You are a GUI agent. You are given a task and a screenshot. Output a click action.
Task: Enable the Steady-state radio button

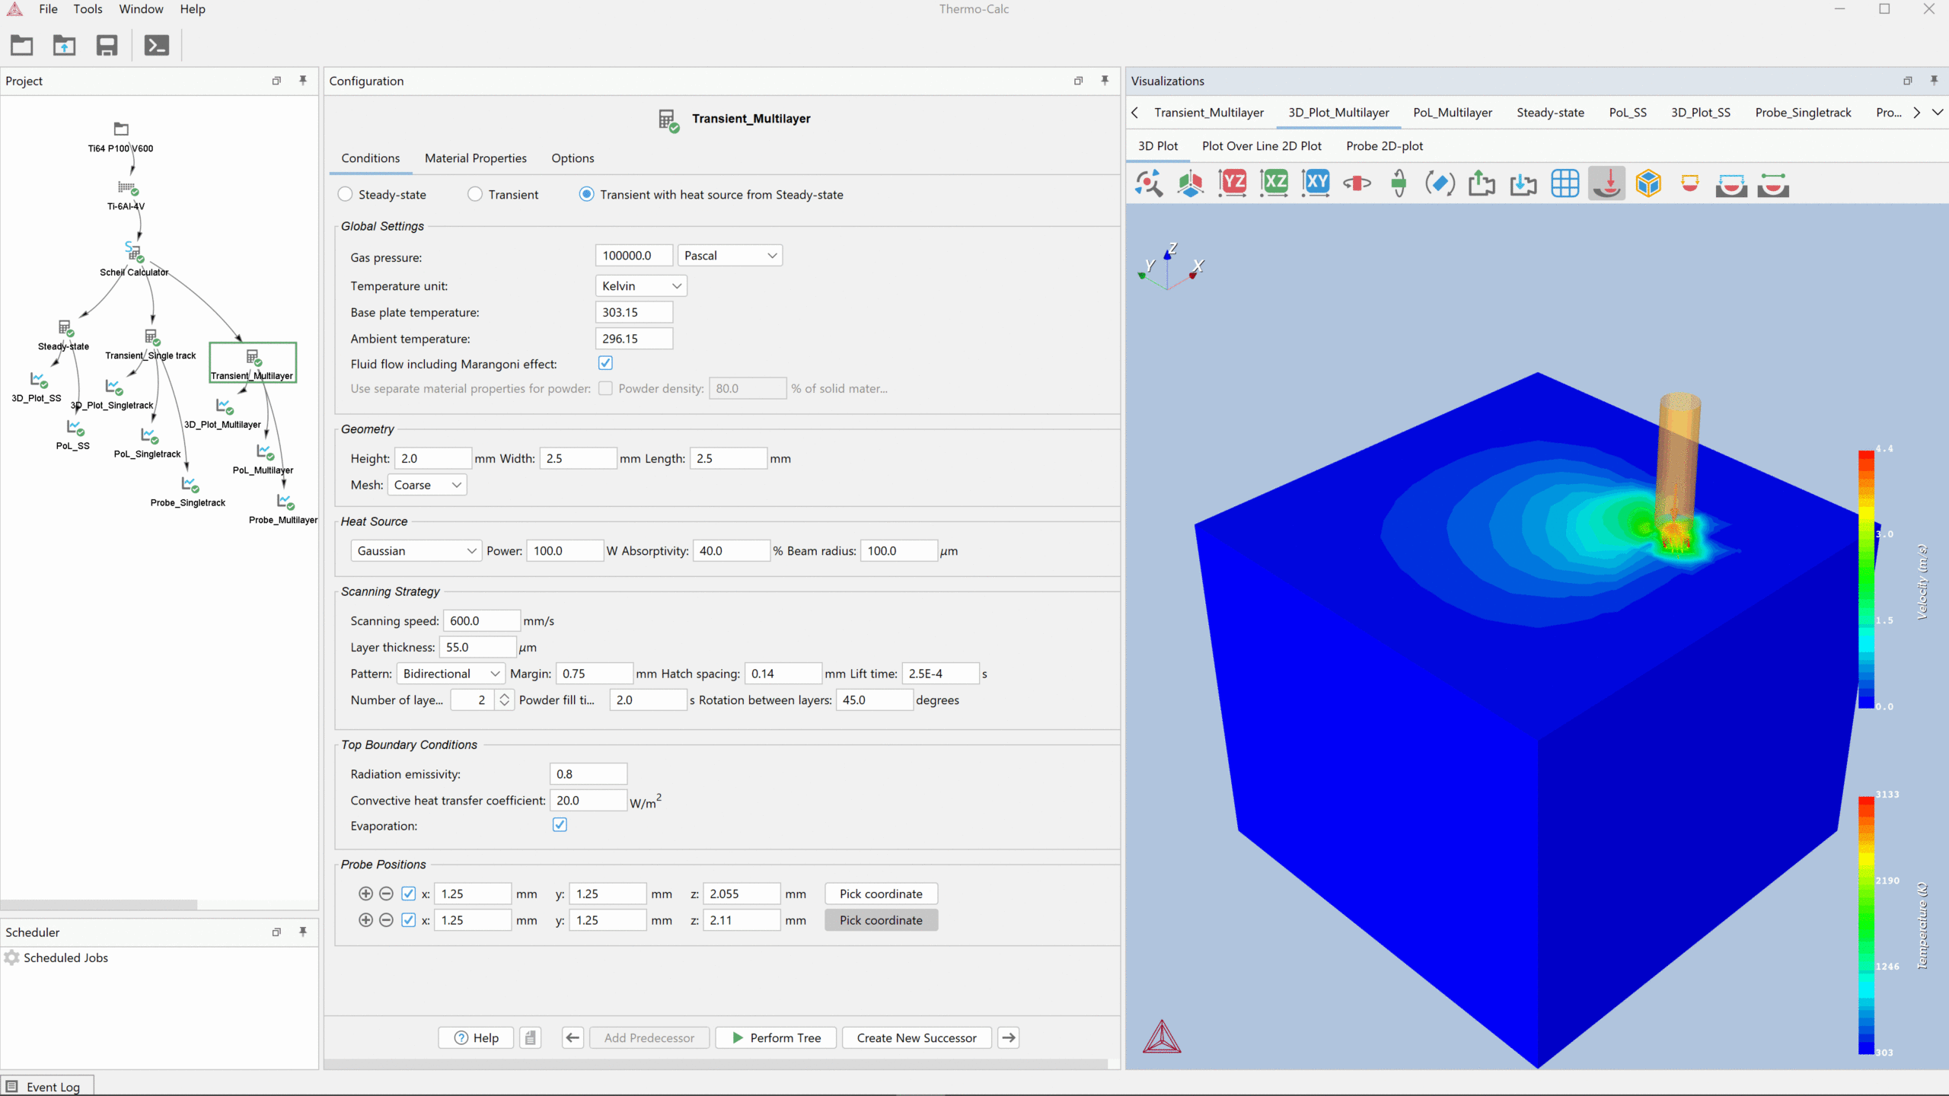click(x=345, y=194)
